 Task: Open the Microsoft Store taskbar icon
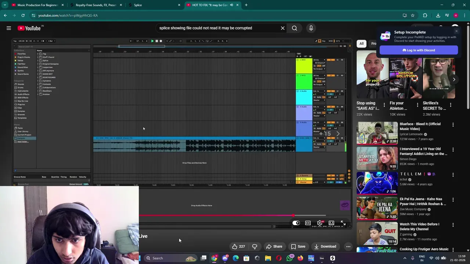pos(246,258)
